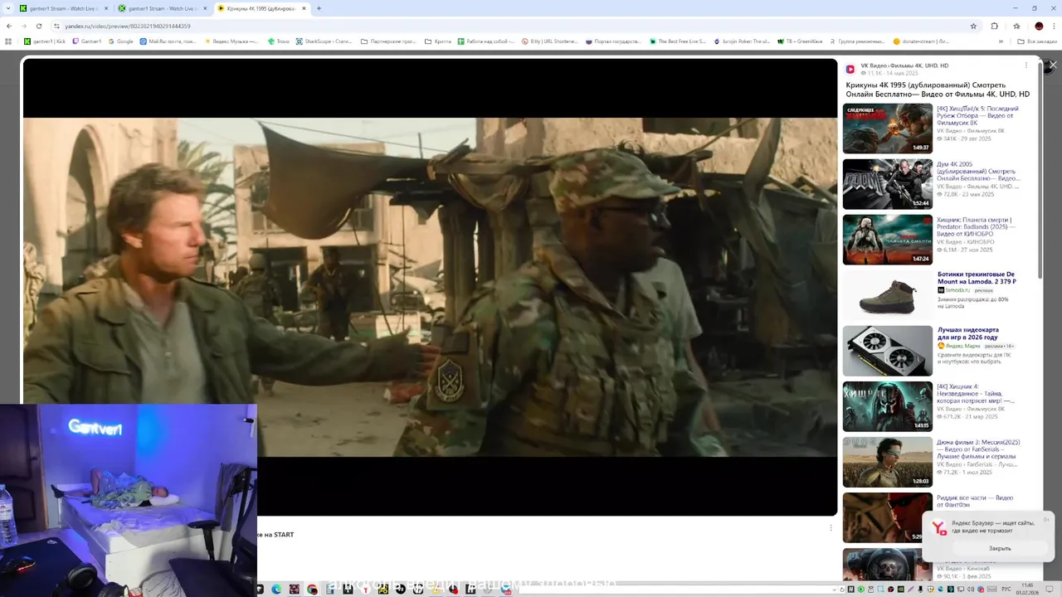Expand the Партнерские прог... bookmark folder

tap(388, 41)
